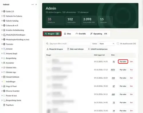This screenshot has width=143, height=113.
Task: Click the Borgerdialog Varde icon
Action: (x=4, y=100)
